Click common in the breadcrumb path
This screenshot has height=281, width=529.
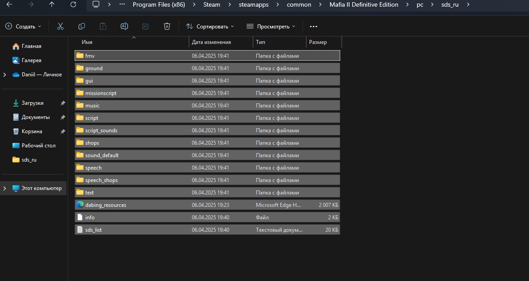click(299, 4)
